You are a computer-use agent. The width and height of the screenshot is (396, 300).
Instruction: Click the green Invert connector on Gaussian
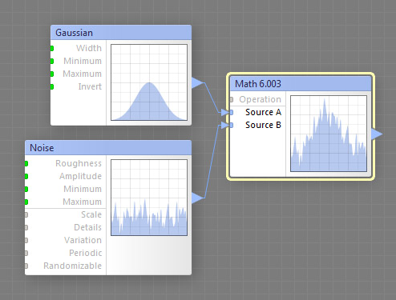pos(52,86)
